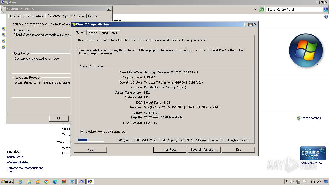
Task: Click the 8:54 AM taskbar clock
Action: point(316,182)
